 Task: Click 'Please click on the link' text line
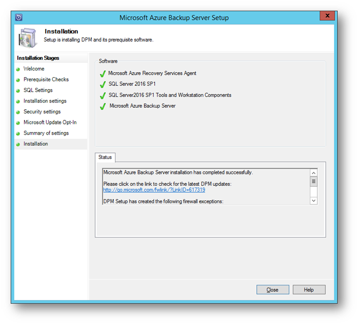point(167,184)
